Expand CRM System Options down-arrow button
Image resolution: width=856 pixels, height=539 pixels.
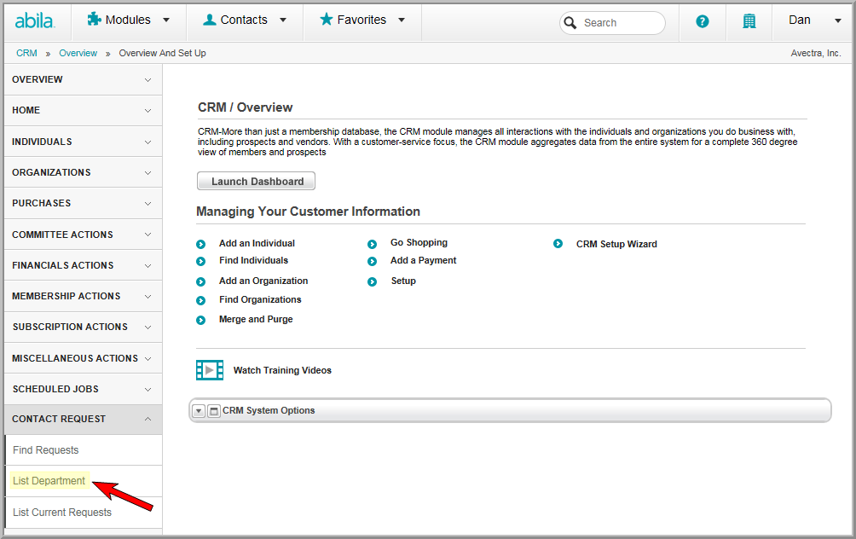tap(200, 411)
